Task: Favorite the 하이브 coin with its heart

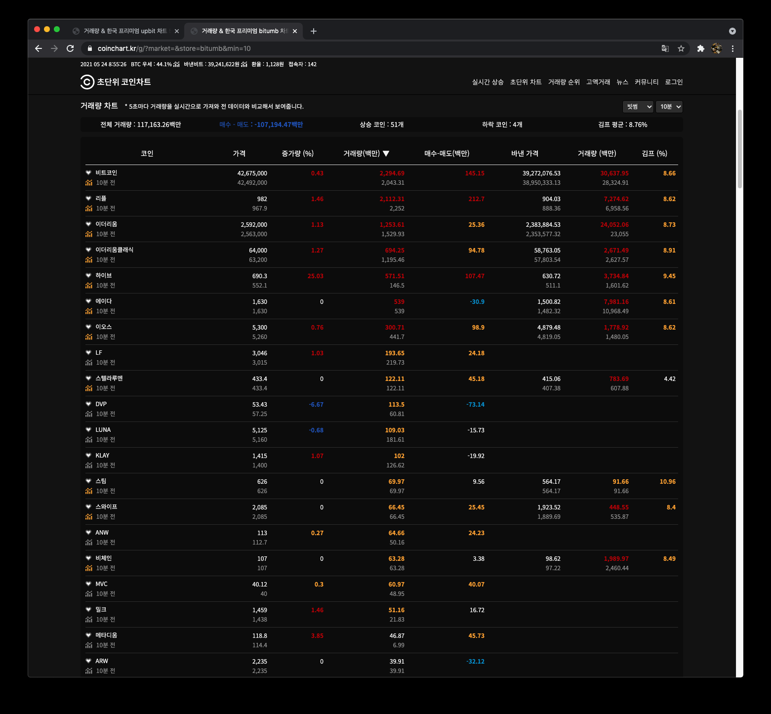Action: pos(88,275)
